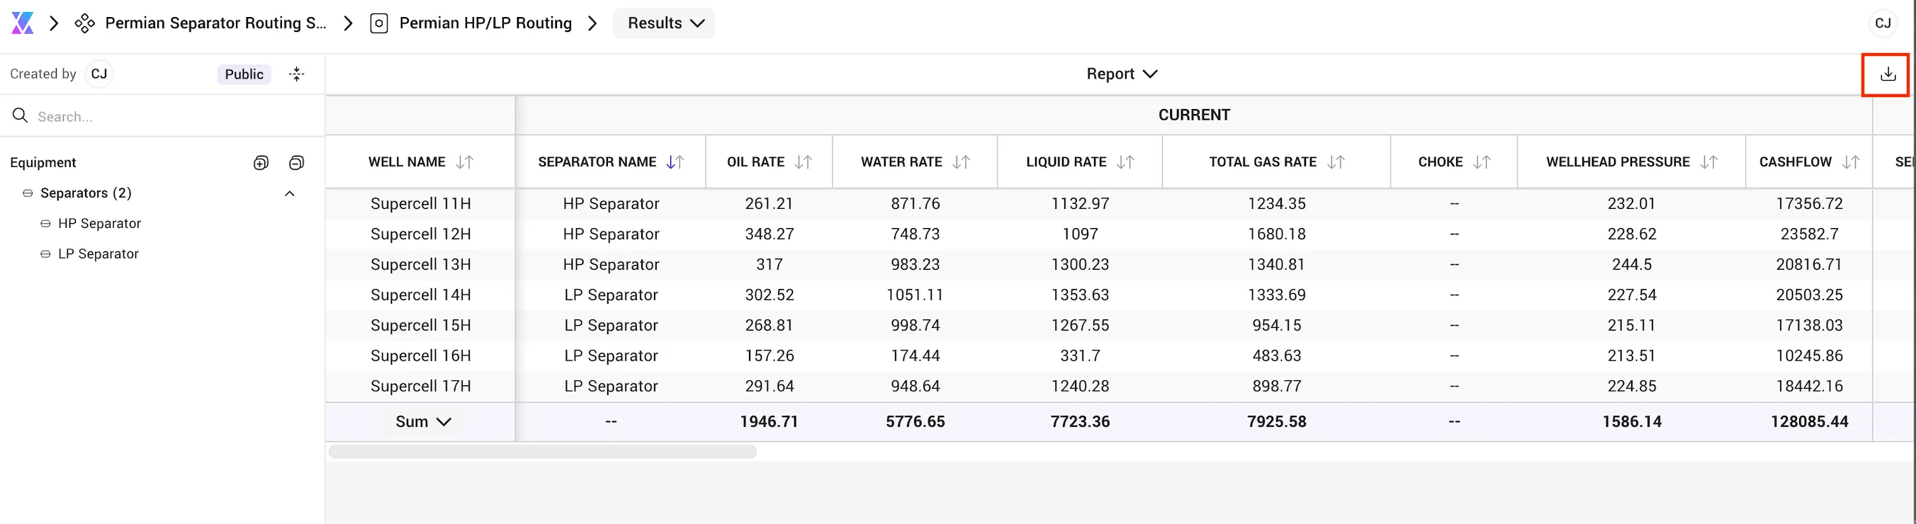Sort by Separator Name column

tap(675, 162)
